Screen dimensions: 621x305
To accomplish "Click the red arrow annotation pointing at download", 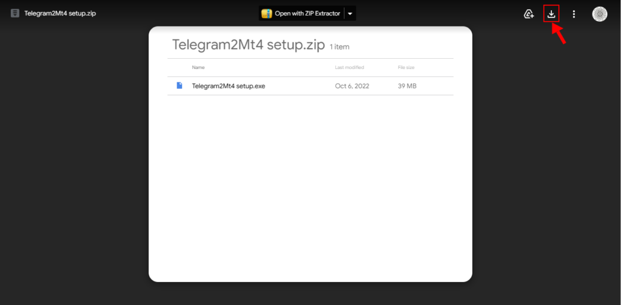I will tap(562, 34).
